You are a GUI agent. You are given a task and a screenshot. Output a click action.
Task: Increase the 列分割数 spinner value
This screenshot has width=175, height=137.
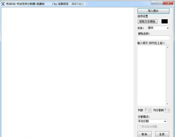click(x=169, y=109)
